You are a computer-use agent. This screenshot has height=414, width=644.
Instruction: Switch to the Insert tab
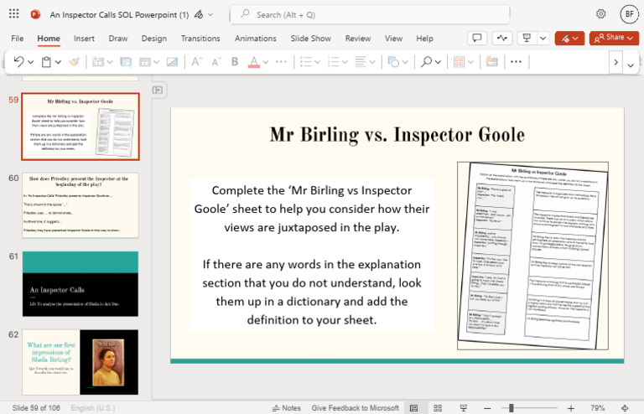point(84,39)
